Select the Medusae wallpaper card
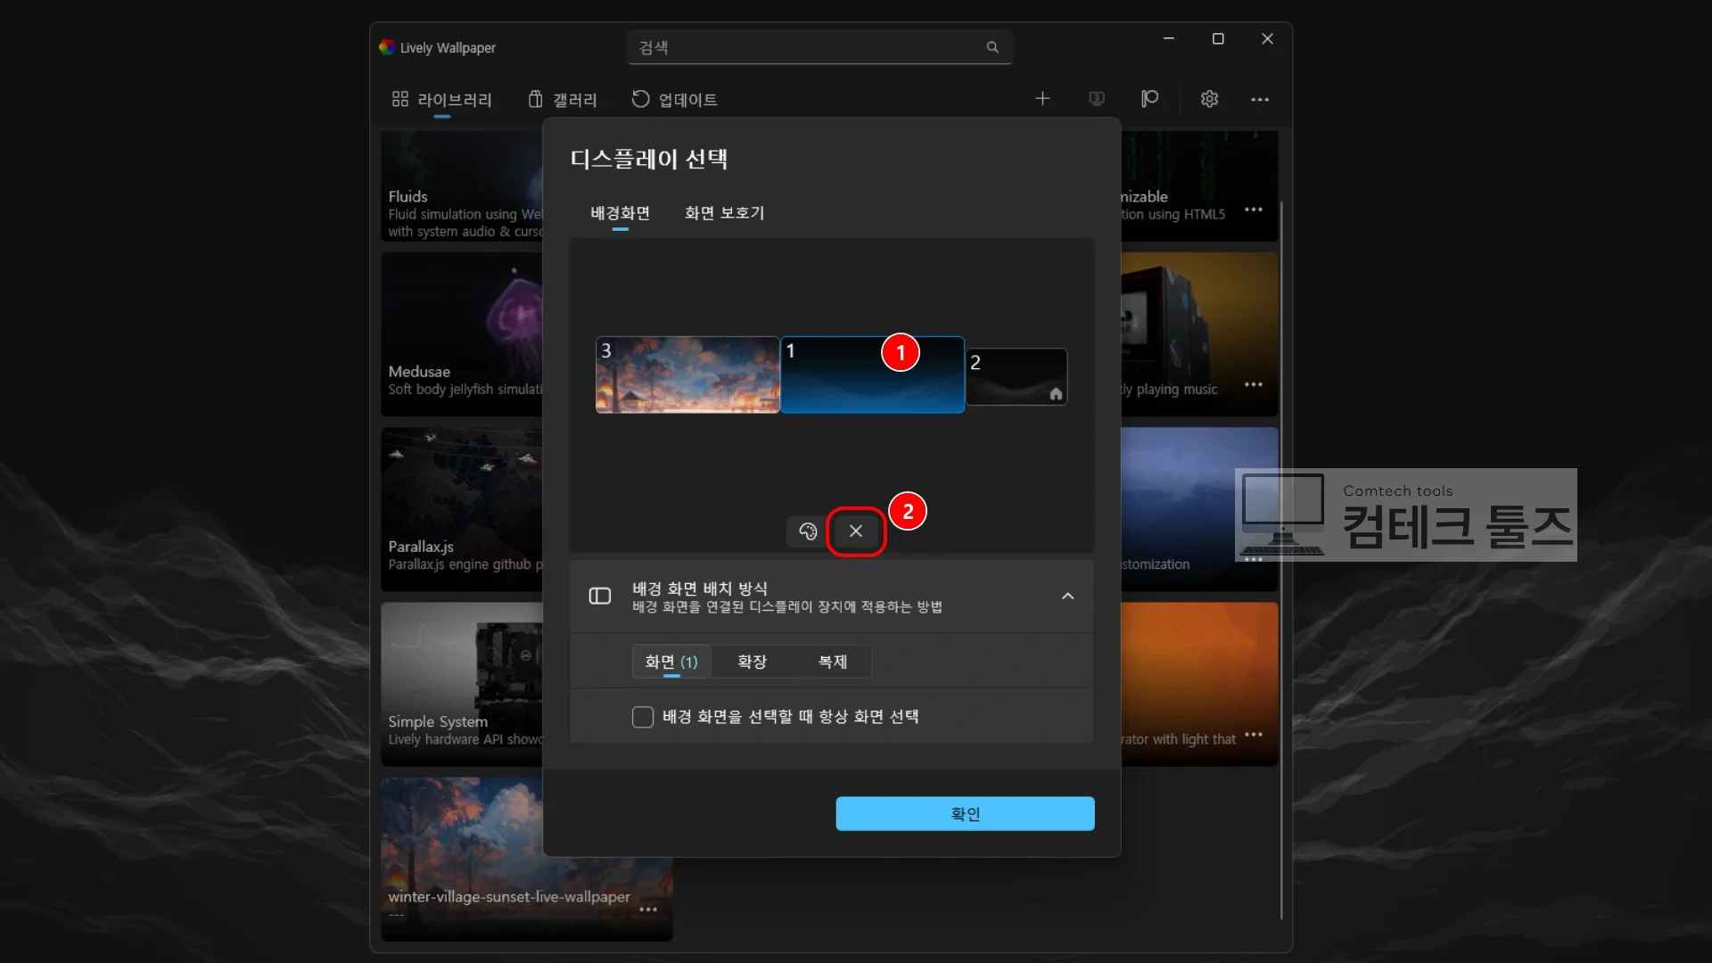This screenshot has height=963, width=1712. [462, 334]
